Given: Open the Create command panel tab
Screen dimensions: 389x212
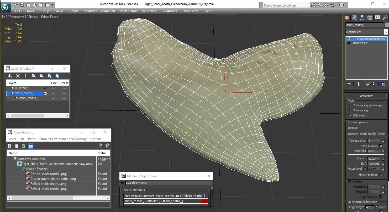Looking at the screenshot, I should tap(347, 18).
